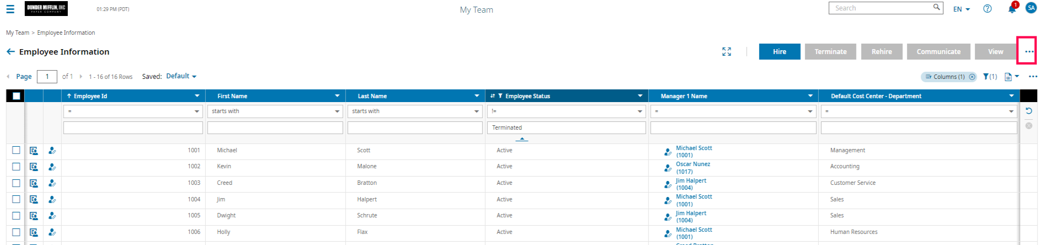Open the Saved Default view dropdown
The width and height of the screenshot is (1039, 245).
tap(182, 76)
